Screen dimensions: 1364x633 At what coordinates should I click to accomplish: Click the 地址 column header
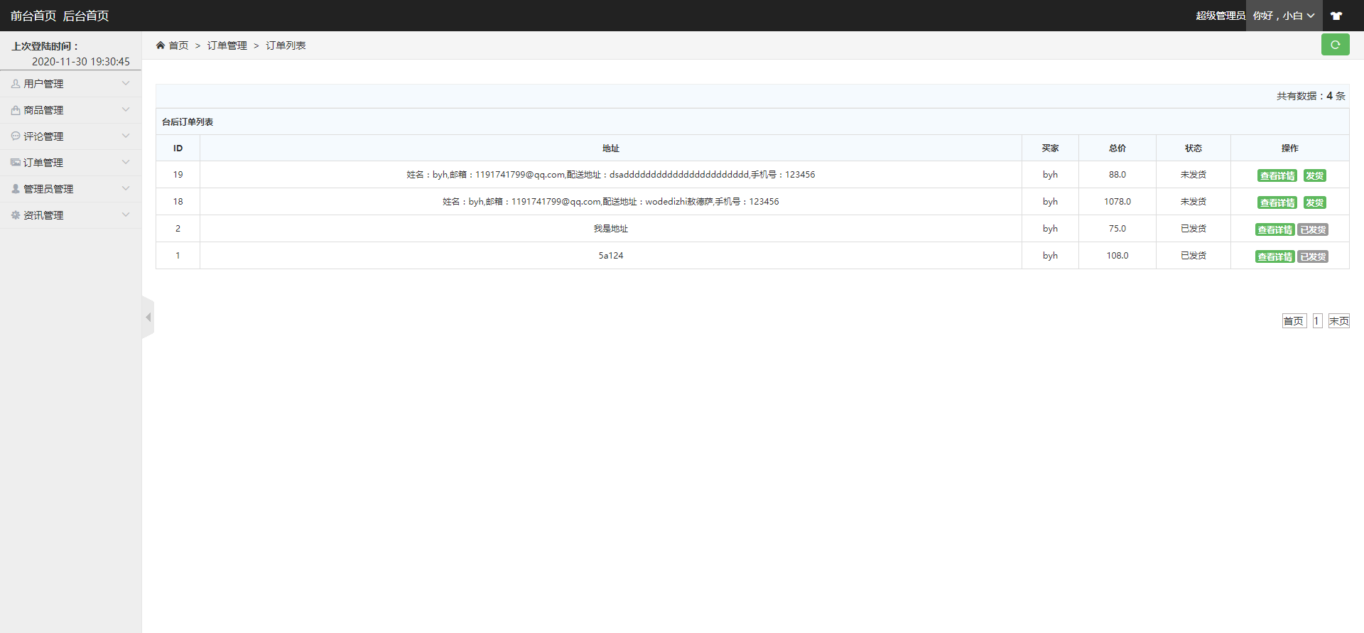click(611, 148)
